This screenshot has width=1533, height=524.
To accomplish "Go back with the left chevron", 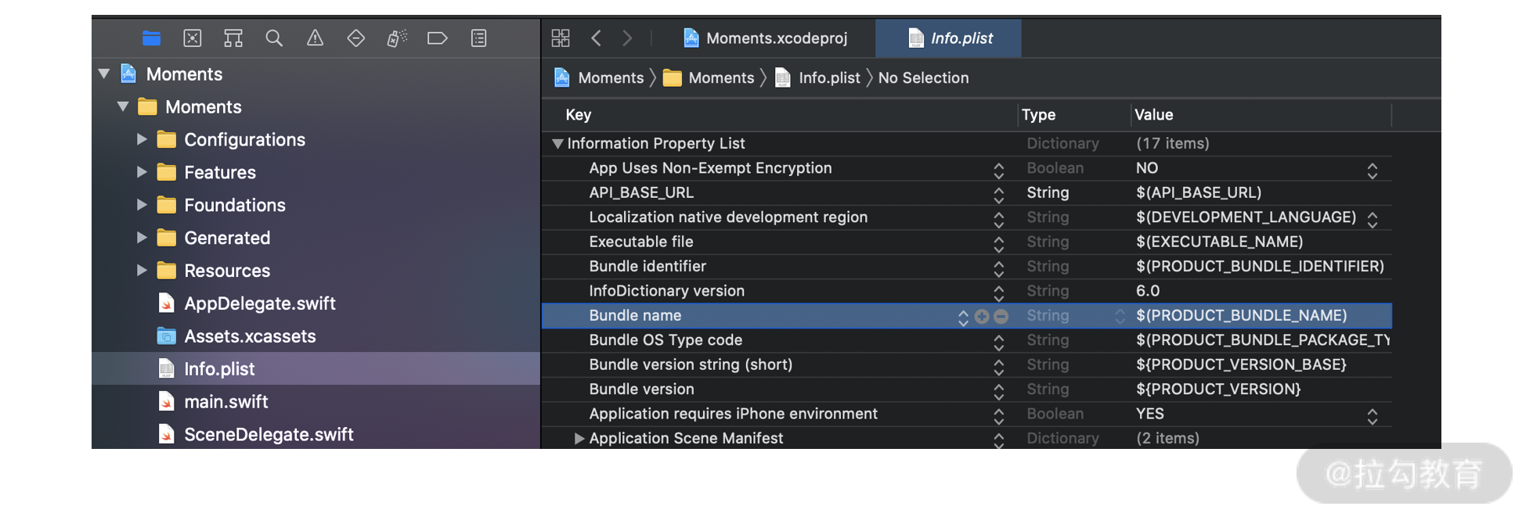I will [597, 38].
